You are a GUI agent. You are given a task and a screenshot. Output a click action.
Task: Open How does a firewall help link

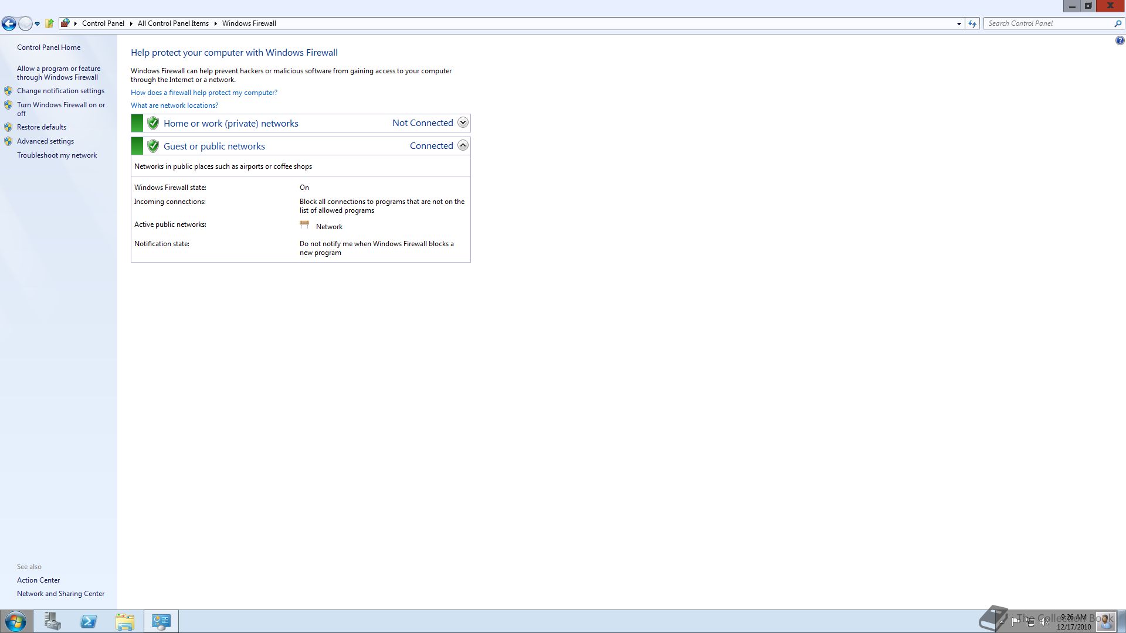pyautogui.click(x=204, y=93)
